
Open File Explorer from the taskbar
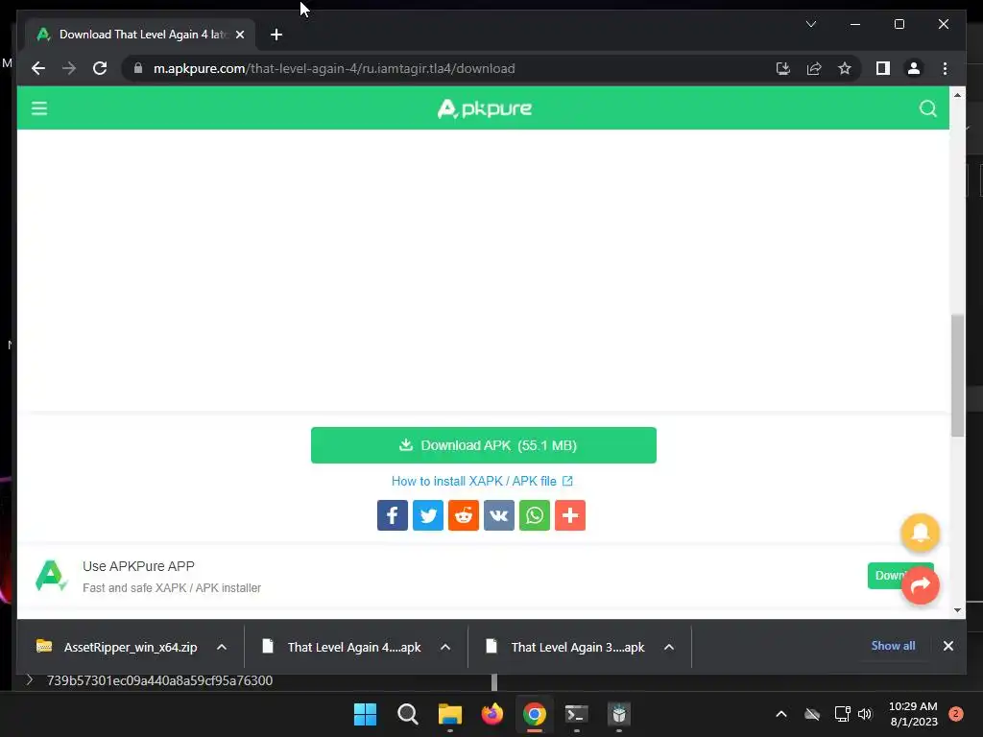tap(449, 714)
